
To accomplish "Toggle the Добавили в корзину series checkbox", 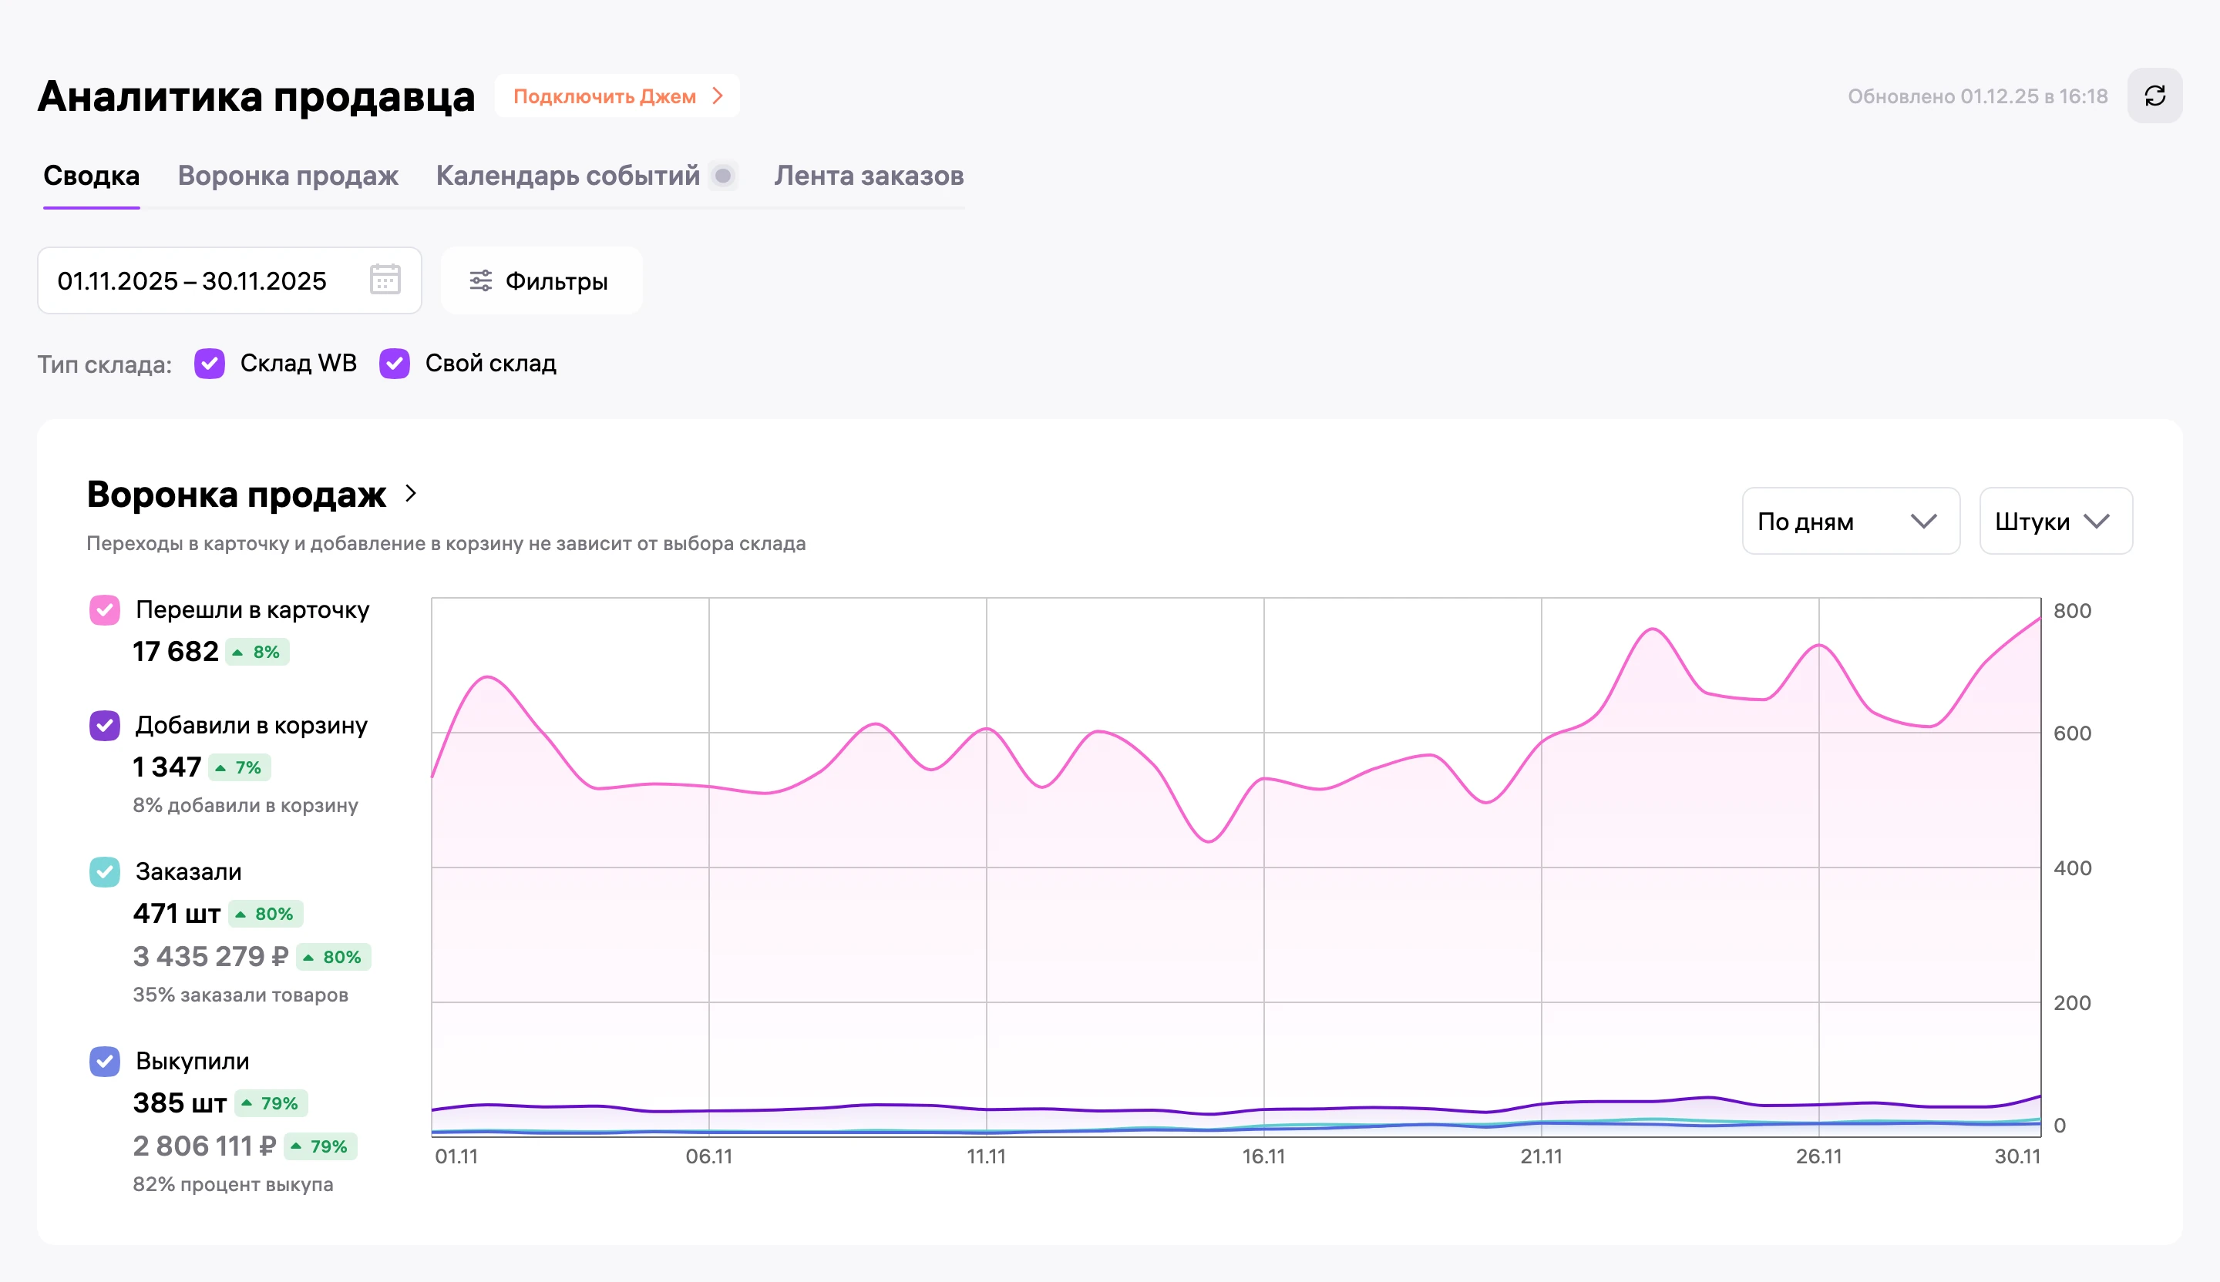I will [x=105, y=726].
